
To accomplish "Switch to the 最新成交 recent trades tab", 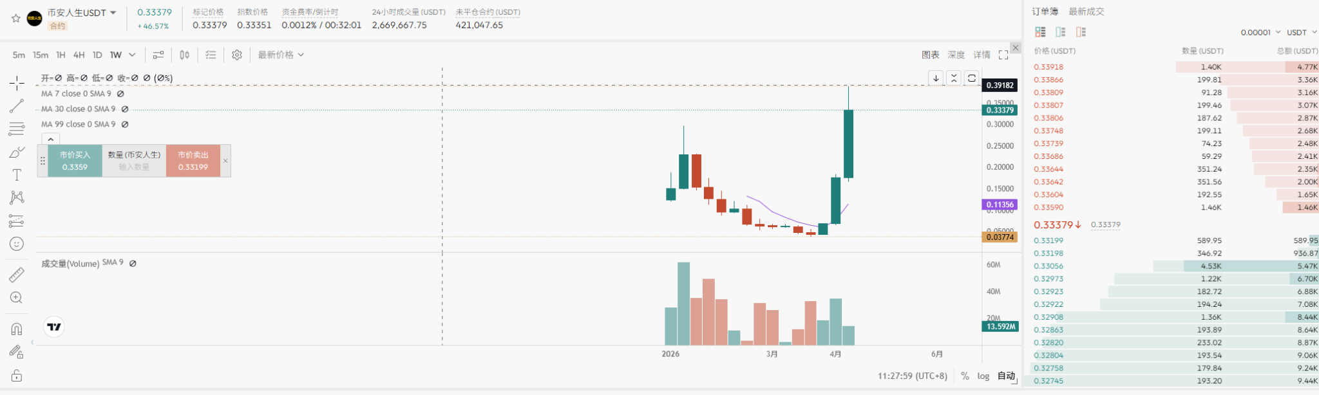I will click(x=1087, y=12).
